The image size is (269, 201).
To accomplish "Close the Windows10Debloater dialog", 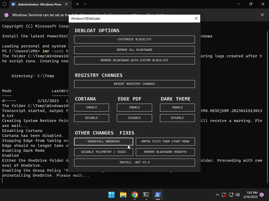I will [196, 18].
